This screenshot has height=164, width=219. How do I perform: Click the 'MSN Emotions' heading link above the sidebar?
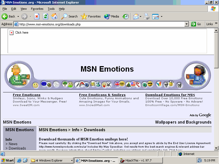[17, 122]
